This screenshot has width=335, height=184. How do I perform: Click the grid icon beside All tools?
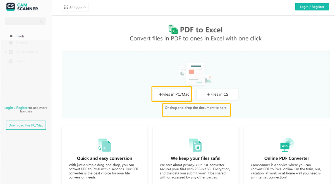[x=66, y=7]
